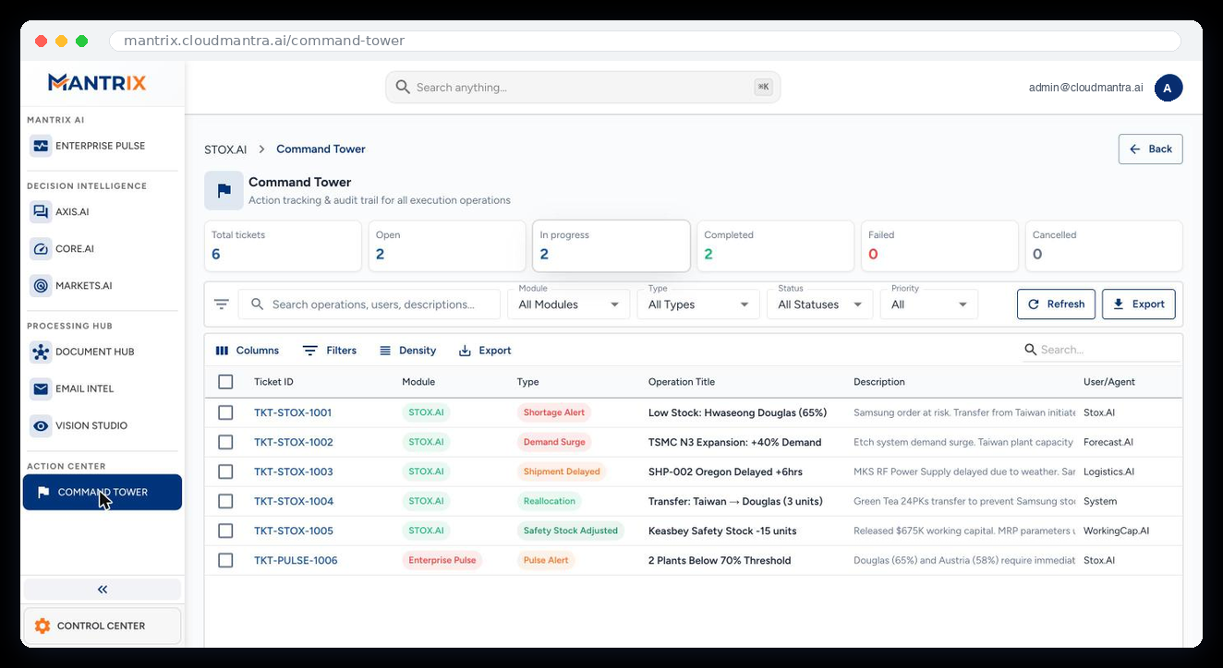Go to Enterprise Pulse in sidebar

[103, 146]
